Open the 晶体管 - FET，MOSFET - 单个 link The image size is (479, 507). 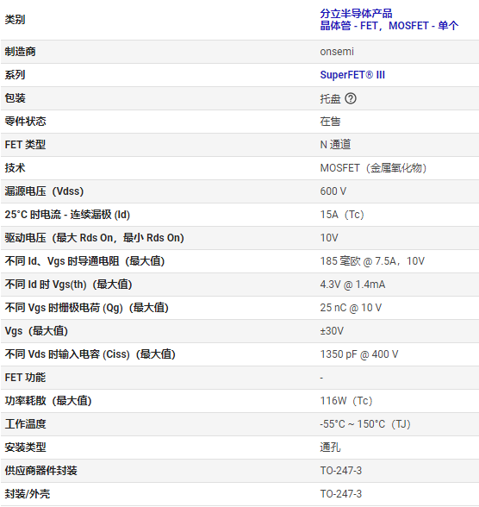tap(389, 26)
